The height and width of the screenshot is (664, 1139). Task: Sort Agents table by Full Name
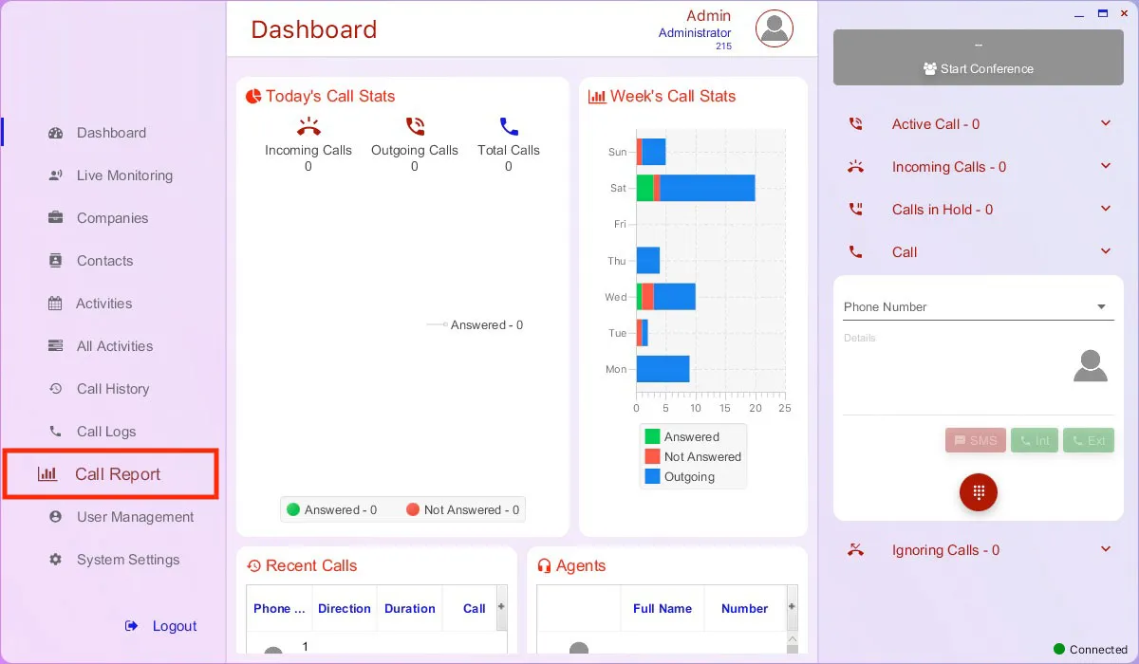tap(663, 609)
